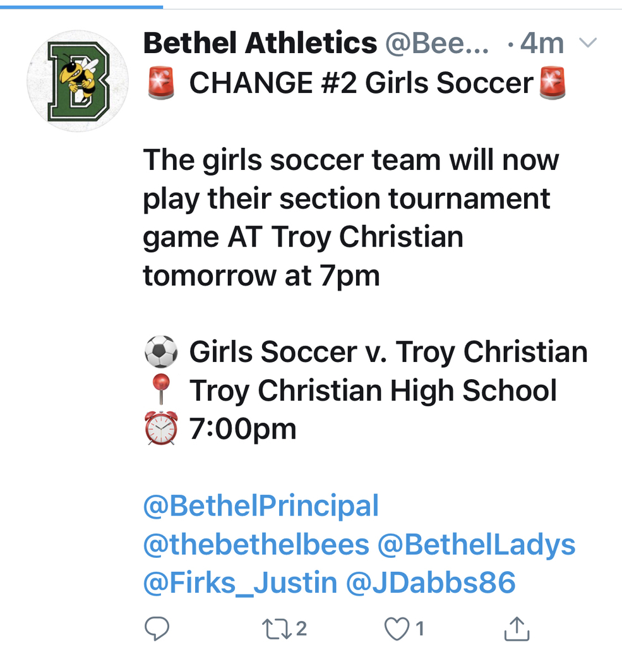Open the reply speech bubble icon

pyautogui.click(x=157, y=629)
